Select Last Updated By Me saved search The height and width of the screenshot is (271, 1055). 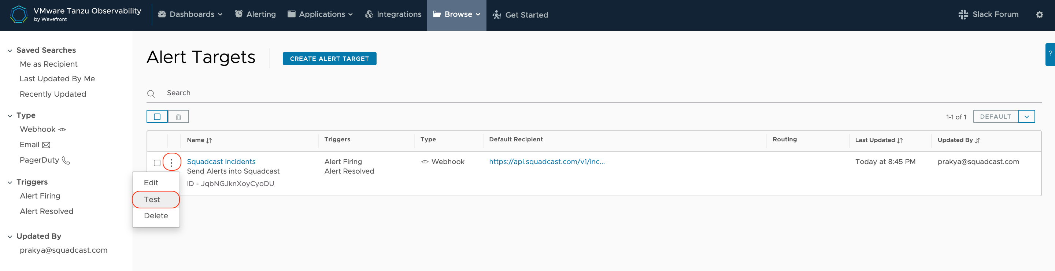58,79
